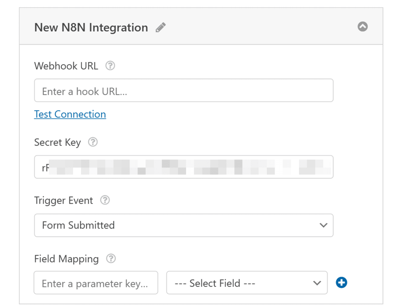The height and width of the screenshot is (307, 399).
Task: Click the Webhook URL input field
Action: pyautogui.click(x=184, y=90)
